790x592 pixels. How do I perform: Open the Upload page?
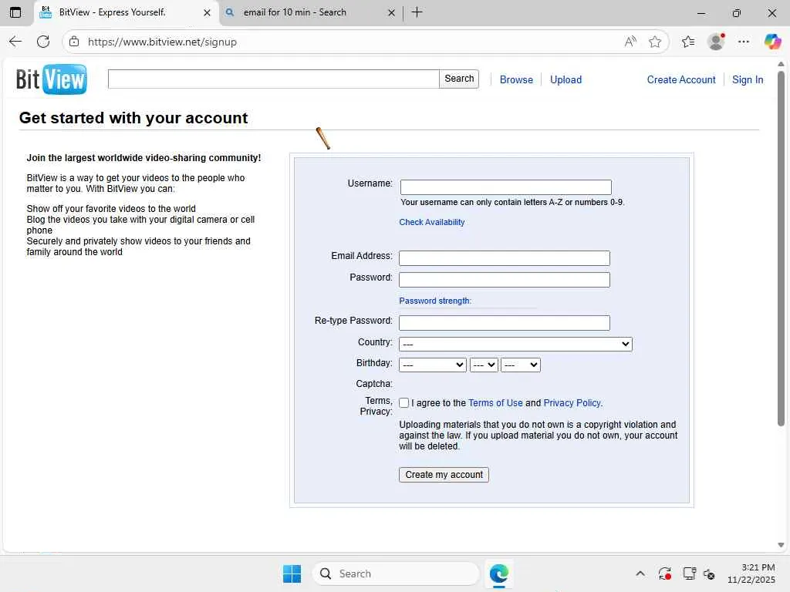(565, 79)
